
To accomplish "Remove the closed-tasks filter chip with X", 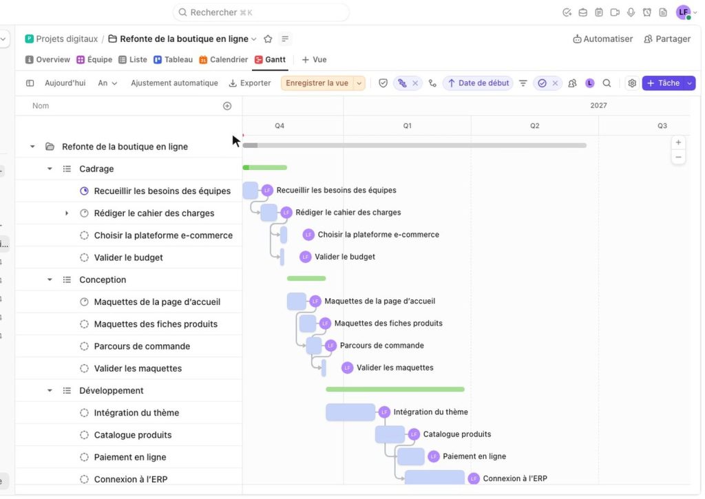I will [556, 83].
